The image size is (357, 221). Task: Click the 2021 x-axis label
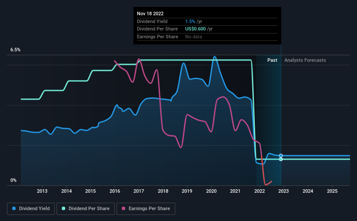click(x=235, y=191)
